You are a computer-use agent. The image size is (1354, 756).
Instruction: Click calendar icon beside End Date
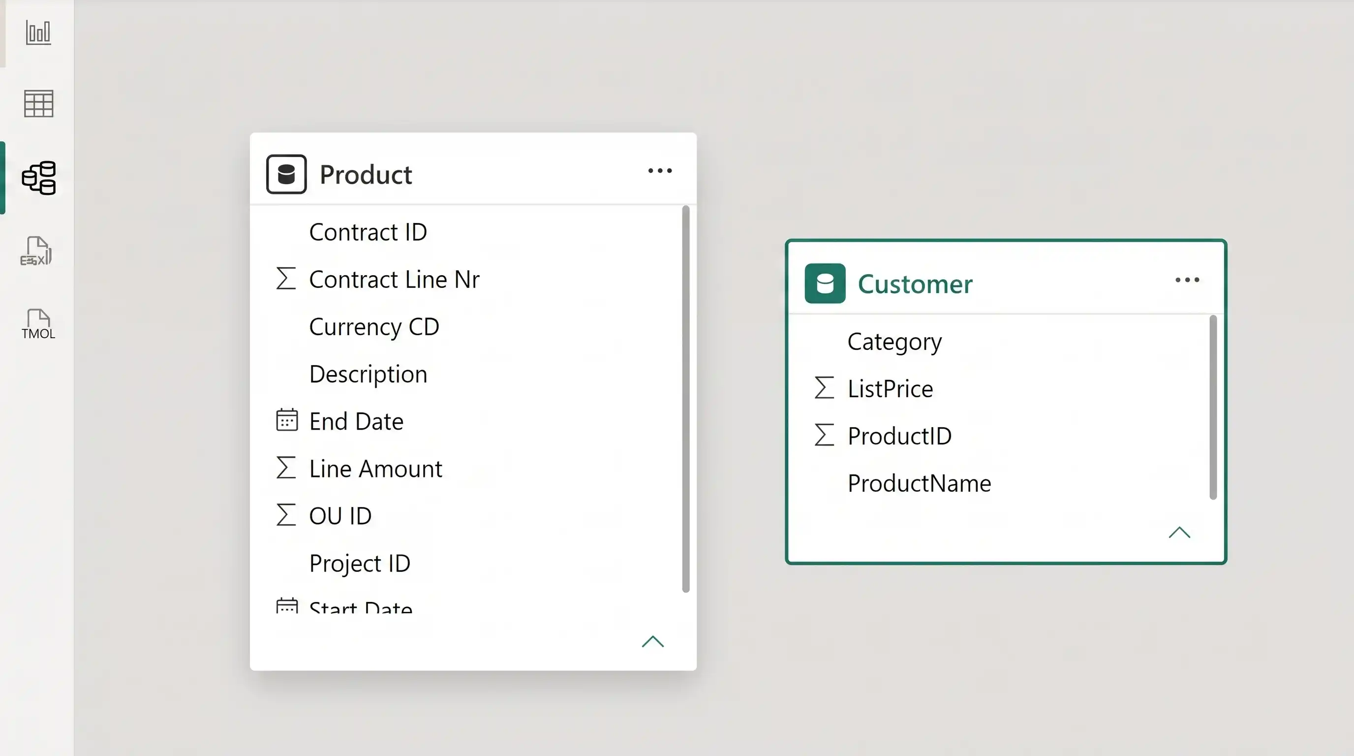tap(287, 419)
